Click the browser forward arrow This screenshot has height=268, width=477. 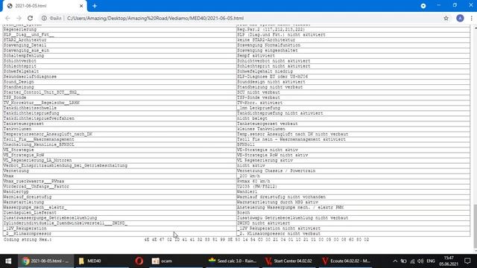point(19,18)
